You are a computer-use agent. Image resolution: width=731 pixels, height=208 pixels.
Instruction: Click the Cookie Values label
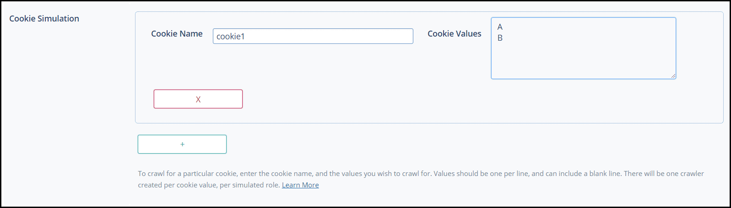point(454,34)
